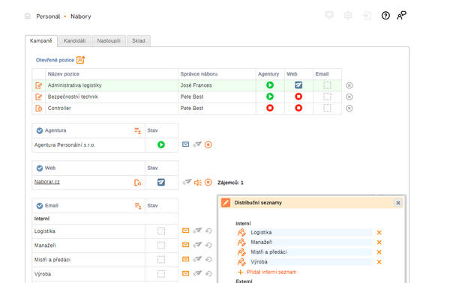Click Agentura Personální green play status
Image resolution: width=450 pixels, height=283 pixels.
(161, 144)
